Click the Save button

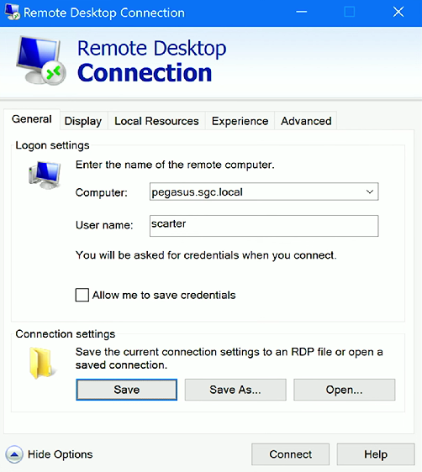tap(126, 390)
